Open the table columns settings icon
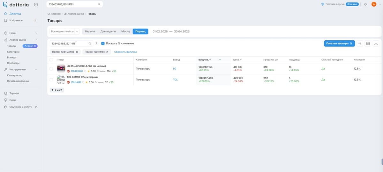Image resolution: width=383 pixels, height=172 pixels. click(368, 44)
